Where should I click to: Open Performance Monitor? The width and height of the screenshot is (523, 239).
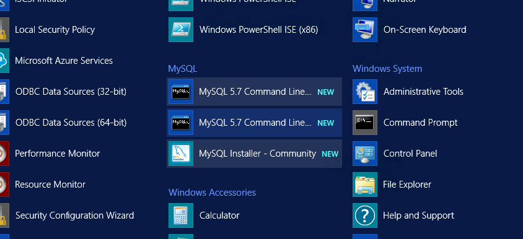[x=58, y=154]
